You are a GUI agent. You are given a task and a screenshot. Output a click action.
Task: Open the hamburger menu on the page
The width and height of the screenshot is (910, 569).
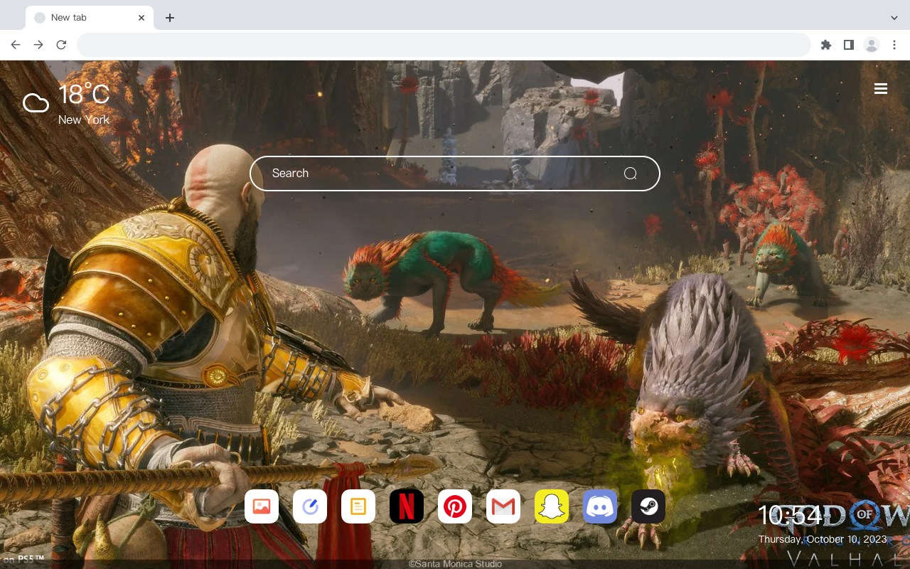pos(881,89)
